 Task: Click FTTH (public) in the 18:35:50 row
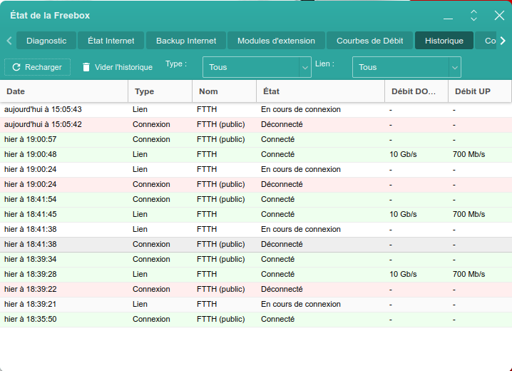(221, 320)
